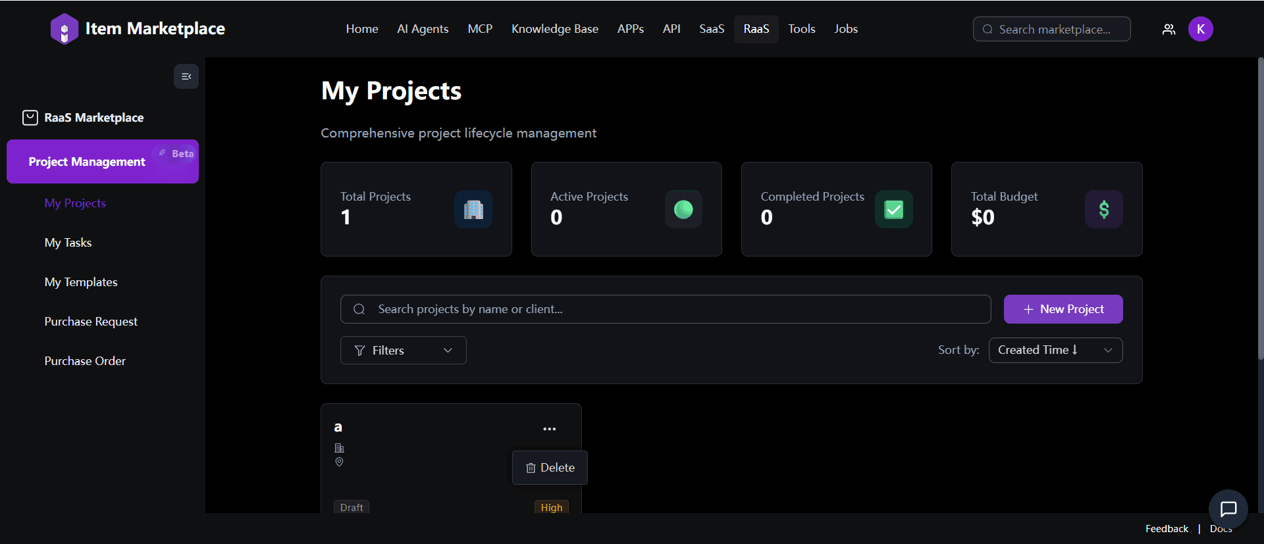Open the users icon in header
Image resolution: width=1264 pixels, height=544 pixels.
tap(1169, 29)
